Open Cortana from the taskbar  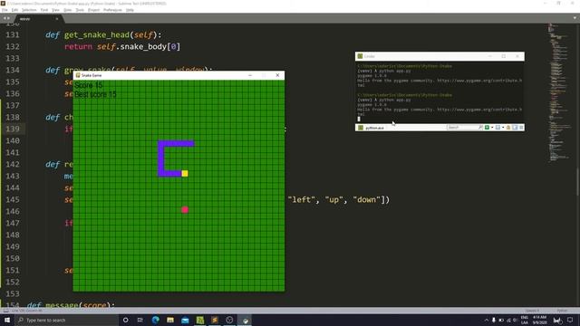pos(125,320)
